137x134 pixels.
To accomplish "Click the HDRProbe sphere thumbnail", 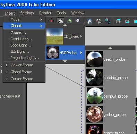I will coord(53,52).
